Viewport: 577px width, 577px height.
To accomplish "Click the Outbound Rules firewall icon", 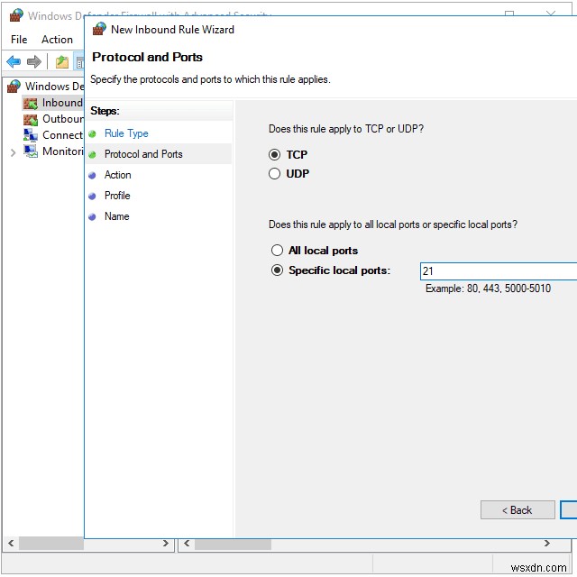I will 31,120.
